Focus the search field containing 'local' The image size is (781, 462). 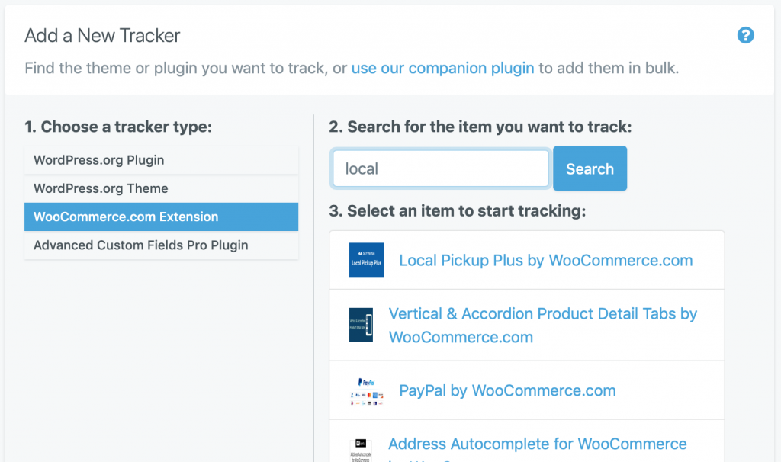440,168
